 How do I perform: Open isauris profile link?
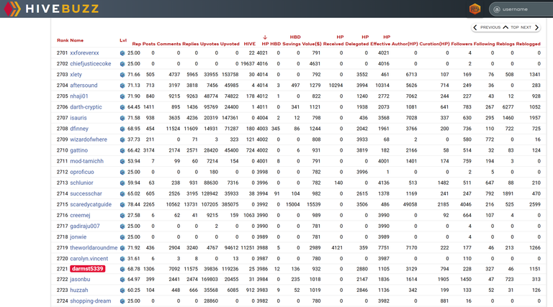coord(78,118)
